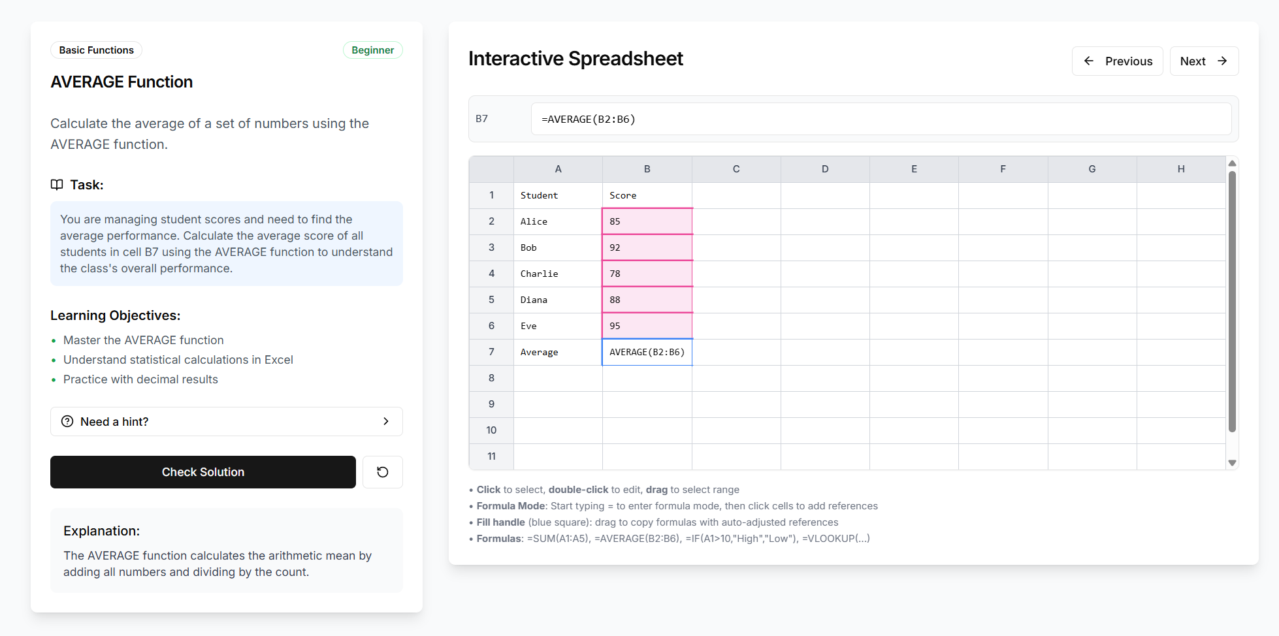Select column H header
Viewport: 1279px width, 636px height.
(1181, 169)
